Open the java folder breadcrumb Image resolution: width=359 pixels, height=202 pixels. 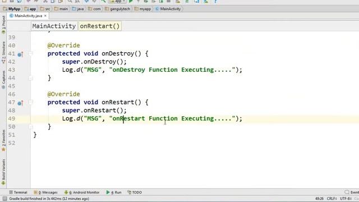(78, 9)
